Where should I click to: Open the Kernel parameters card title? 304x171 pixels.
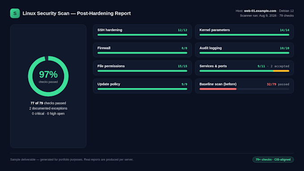(x=215, y=30)
